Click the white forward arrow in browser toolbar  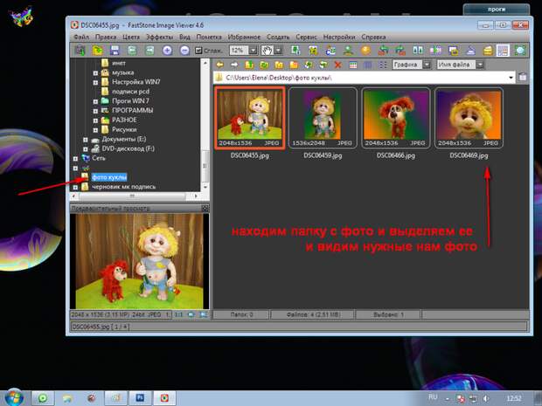[234, 65]
